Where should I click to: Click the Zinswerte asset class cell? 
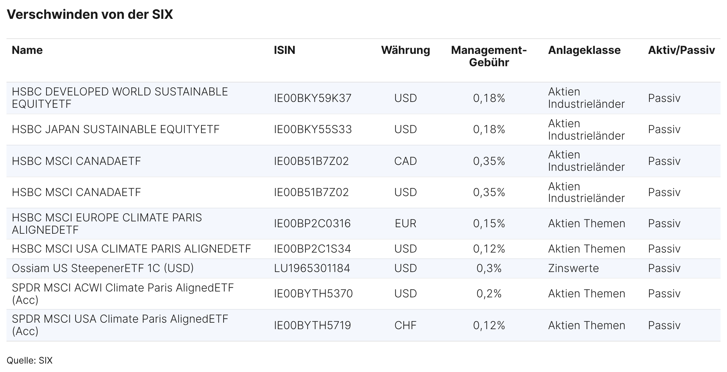[x=573, y=268]
